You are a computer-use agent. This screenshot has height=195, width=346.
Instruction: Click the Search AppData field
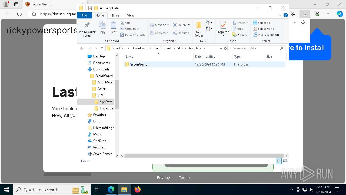point(258,48)
